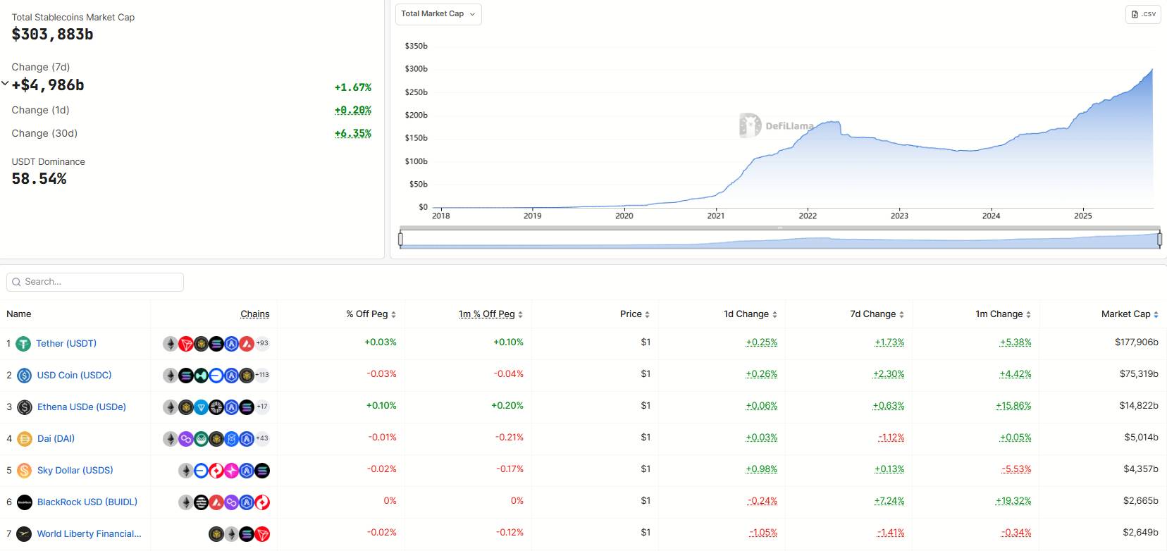1167x551 pixels.
Task: Open the BlackRock USD (BUIDL) link
Action: click(87, 502)
